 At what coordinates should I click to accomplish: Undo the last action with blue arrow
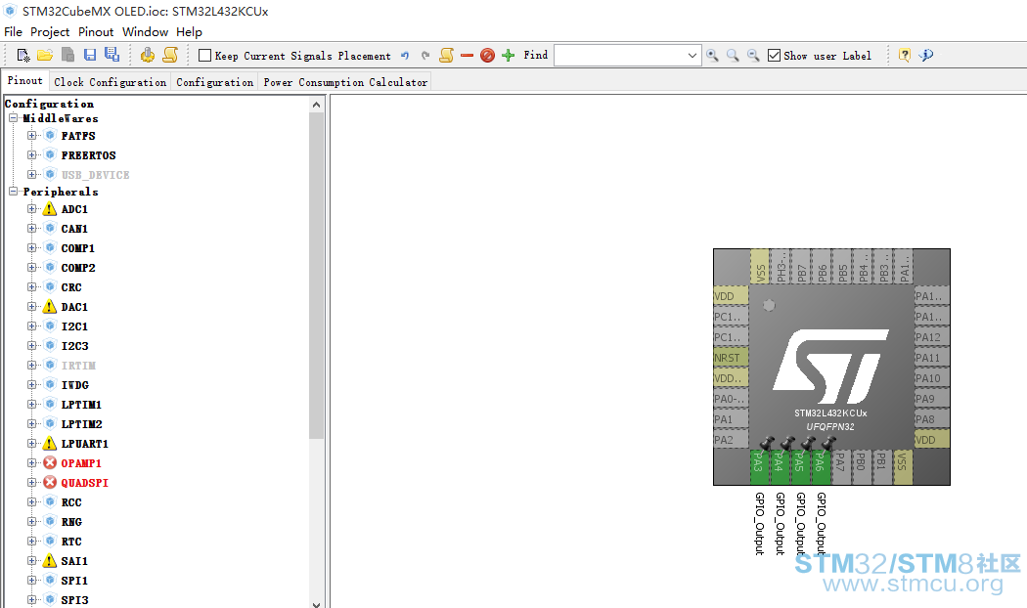405,56
